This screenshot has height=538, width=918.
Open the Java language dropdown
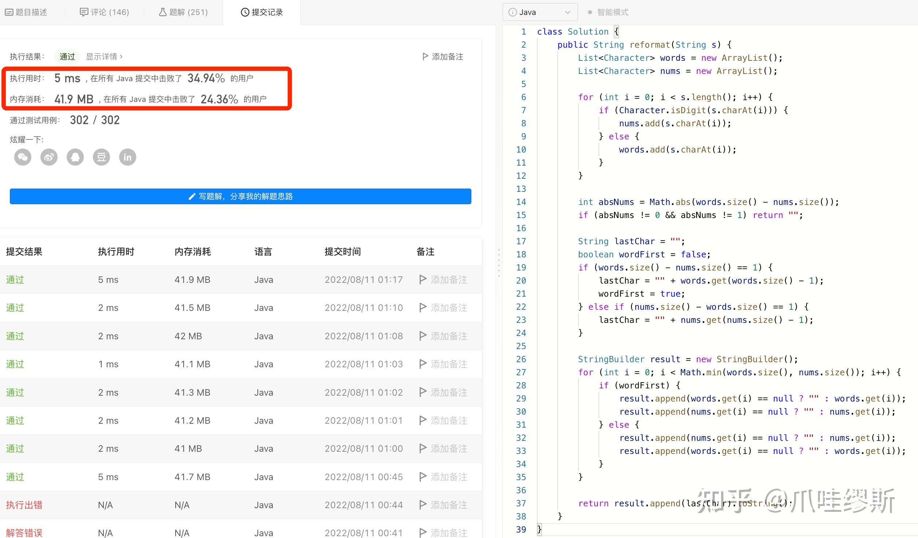pos(568,12)
